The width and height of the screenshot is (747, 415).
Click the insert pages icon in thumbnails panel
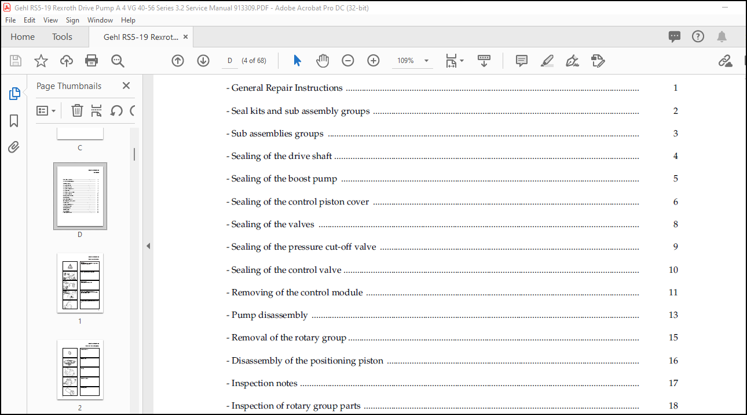pos(96,110)
